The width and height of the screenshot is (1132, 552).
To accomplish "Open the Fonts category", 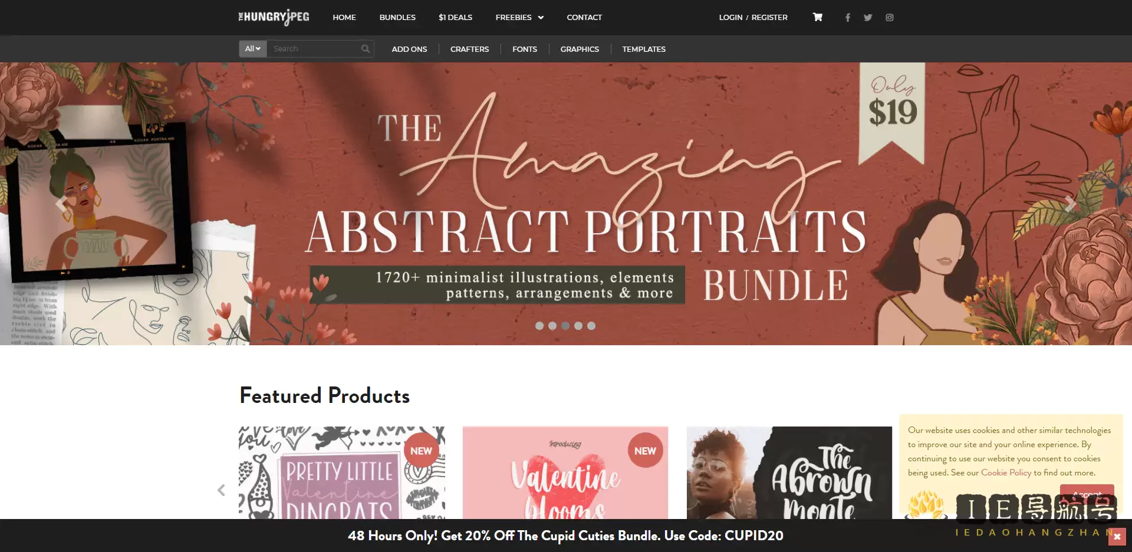I will (525, 49).
